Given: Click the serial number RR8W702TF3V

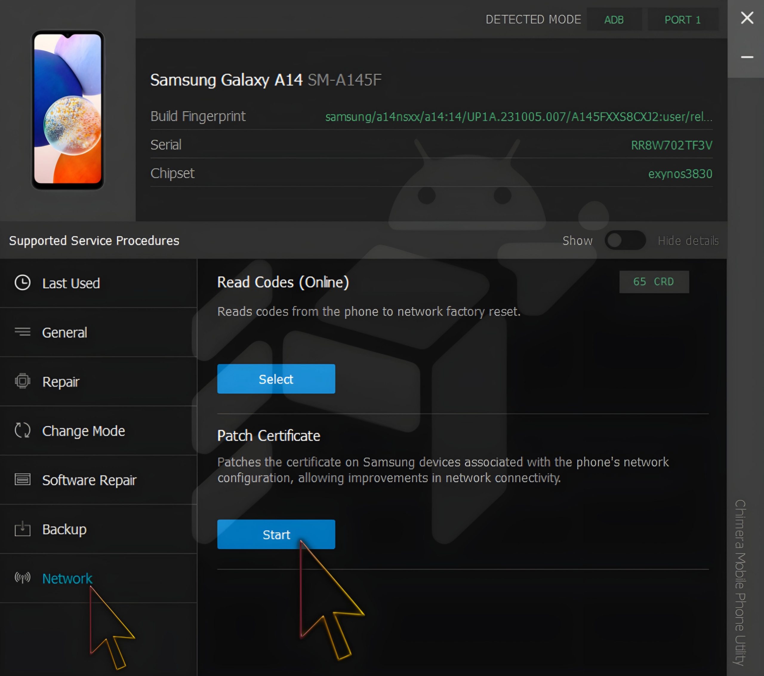Looking at the screenshot, I should point(672,145).
